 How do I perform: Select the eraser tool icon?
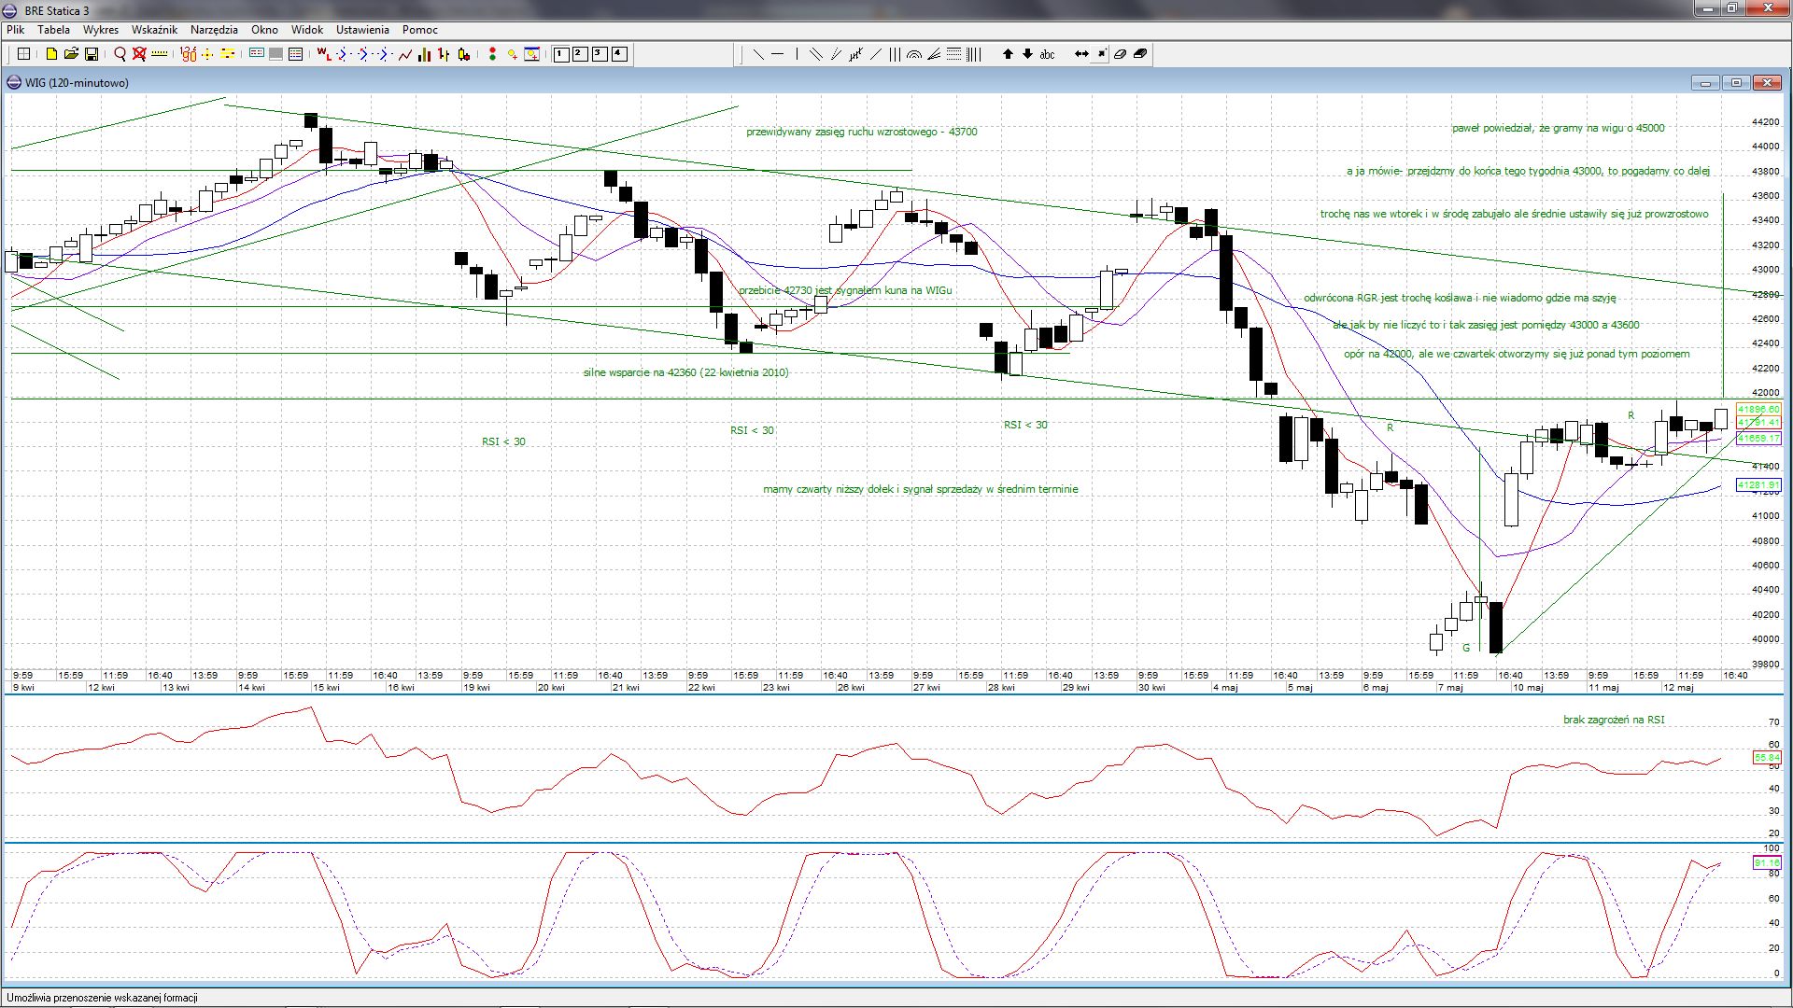coord(1121,54)
